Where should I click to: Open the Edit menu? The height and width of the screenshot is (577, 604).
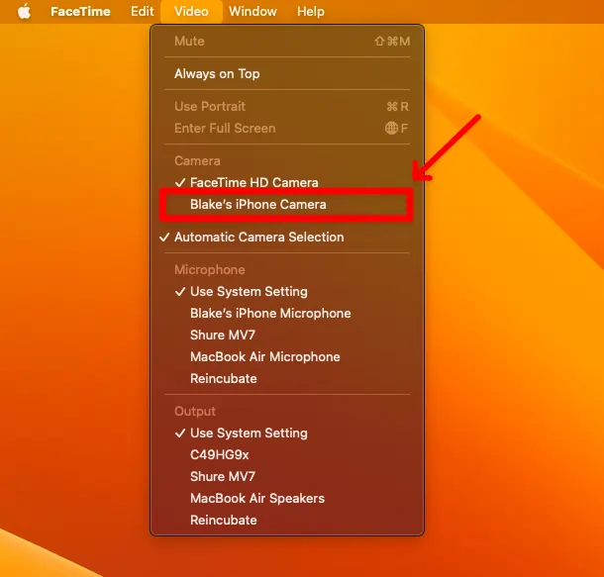(x=143, y=12)
